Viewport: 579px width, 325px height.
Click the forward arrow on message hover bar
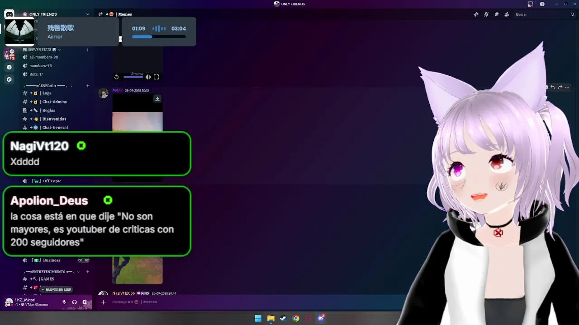pos(560,87)
